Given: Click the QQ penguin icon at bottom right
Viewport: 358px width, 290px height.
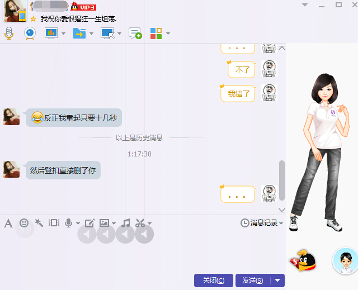Looking at the screenshot, I should [303, 261].
